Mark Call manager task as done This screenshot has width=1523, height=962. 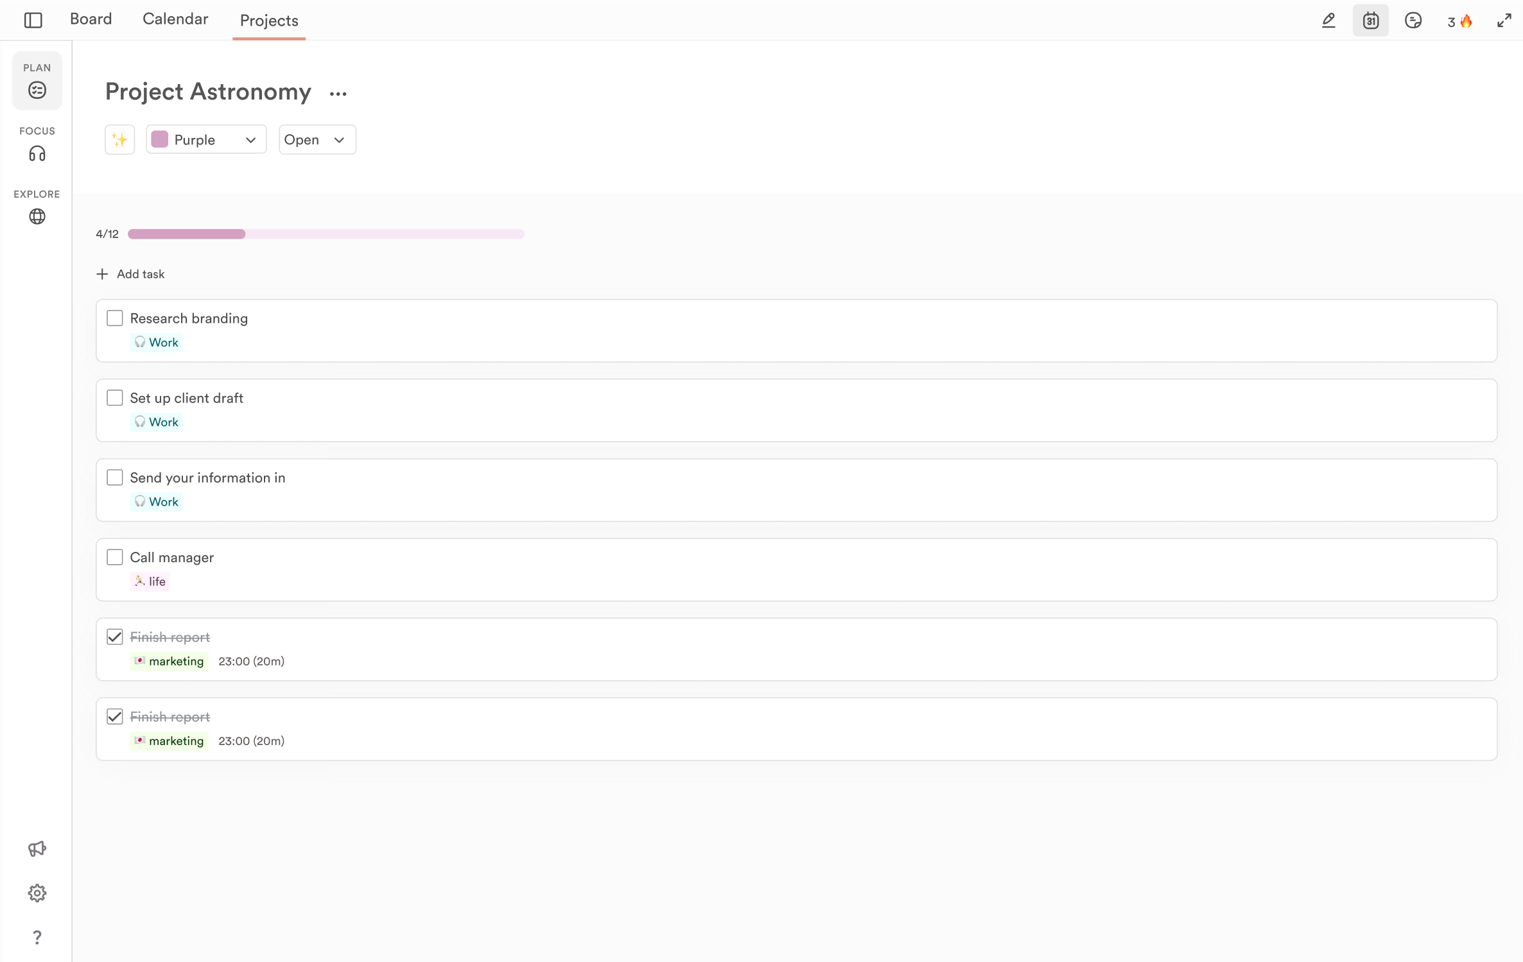115,557
